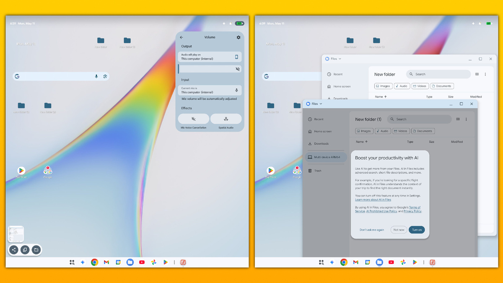Open 'Learn more about AI in Files' link
The width and height of the screenshot is (503, 283).
tap(373, 200)
